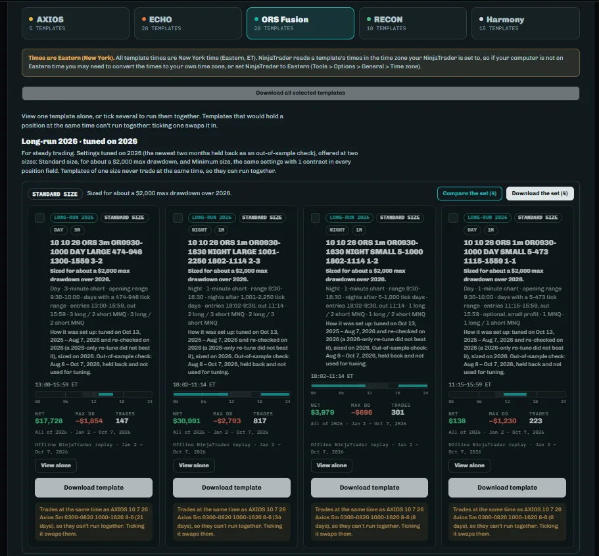Click the teal dot beside ORS Fusion
The width and height of the screenshot is (599, 556).
click(x=256, y=19)
